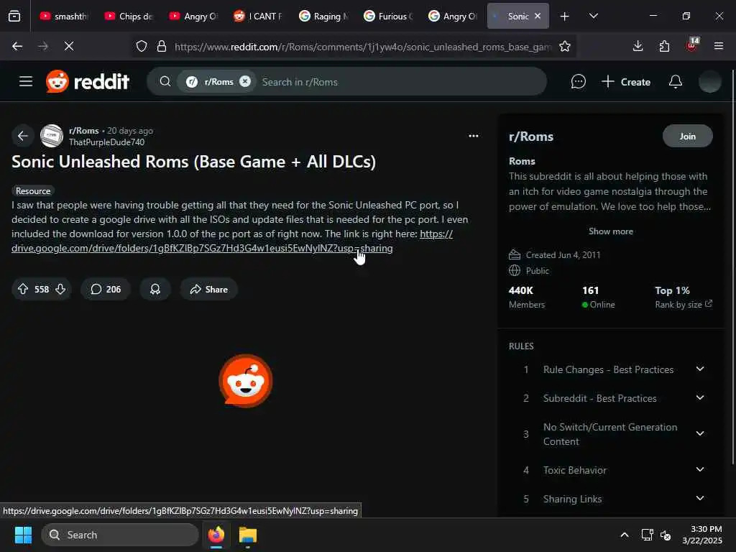Open Firefox from the taskbar
The image size is (736, 552).
pos(216,535)
